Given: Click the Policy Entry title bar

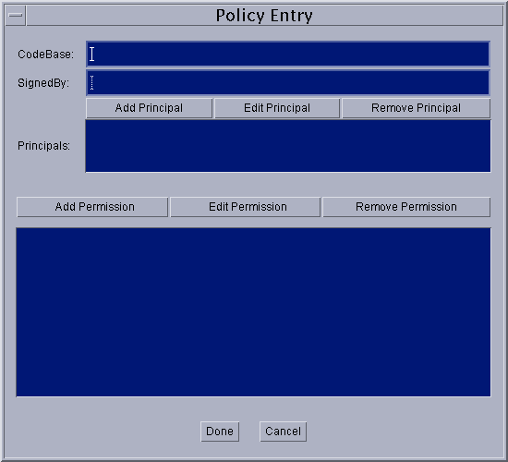Looking at the screenshot, I should pos(264,15).
